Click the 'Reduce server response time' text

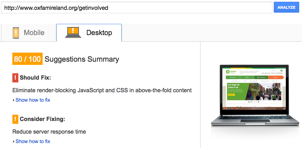point(49,132)
